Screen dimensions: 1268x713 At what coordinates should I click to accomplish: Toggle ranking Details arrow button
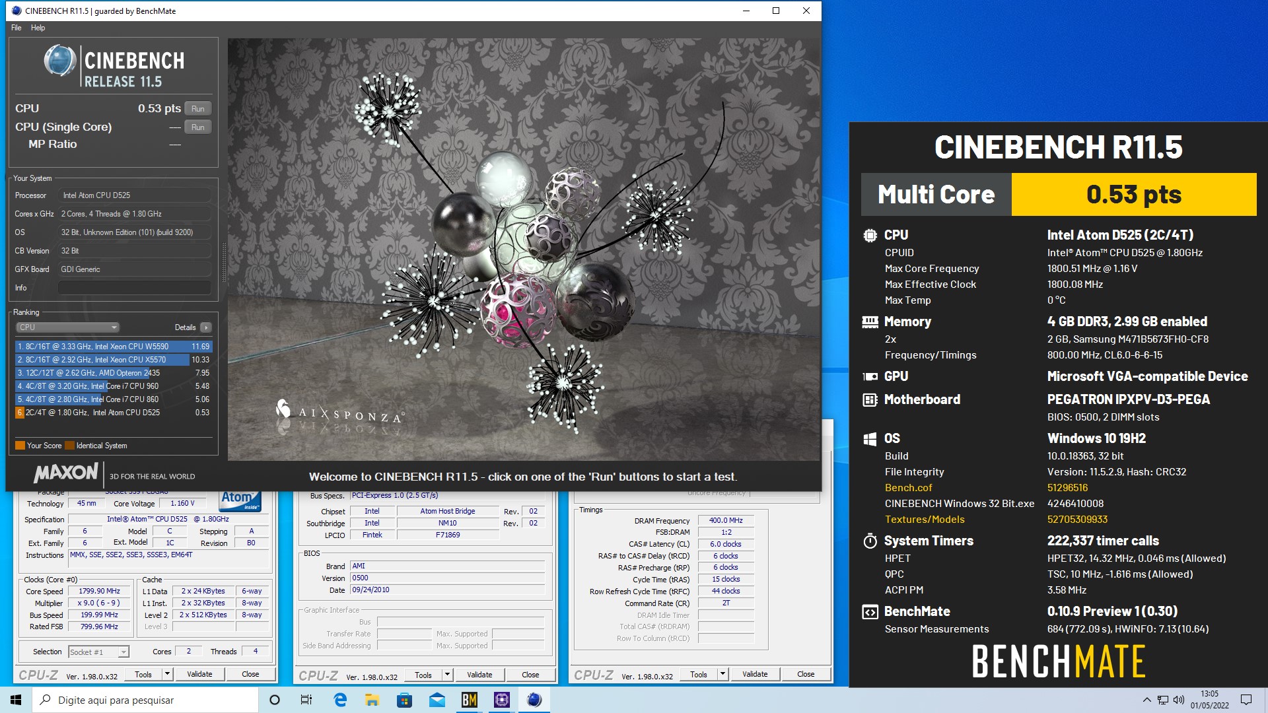(x=206, y=327)
